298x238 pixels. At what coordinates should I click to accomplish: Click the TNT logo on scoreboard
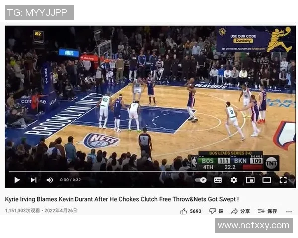click(271, 163)
